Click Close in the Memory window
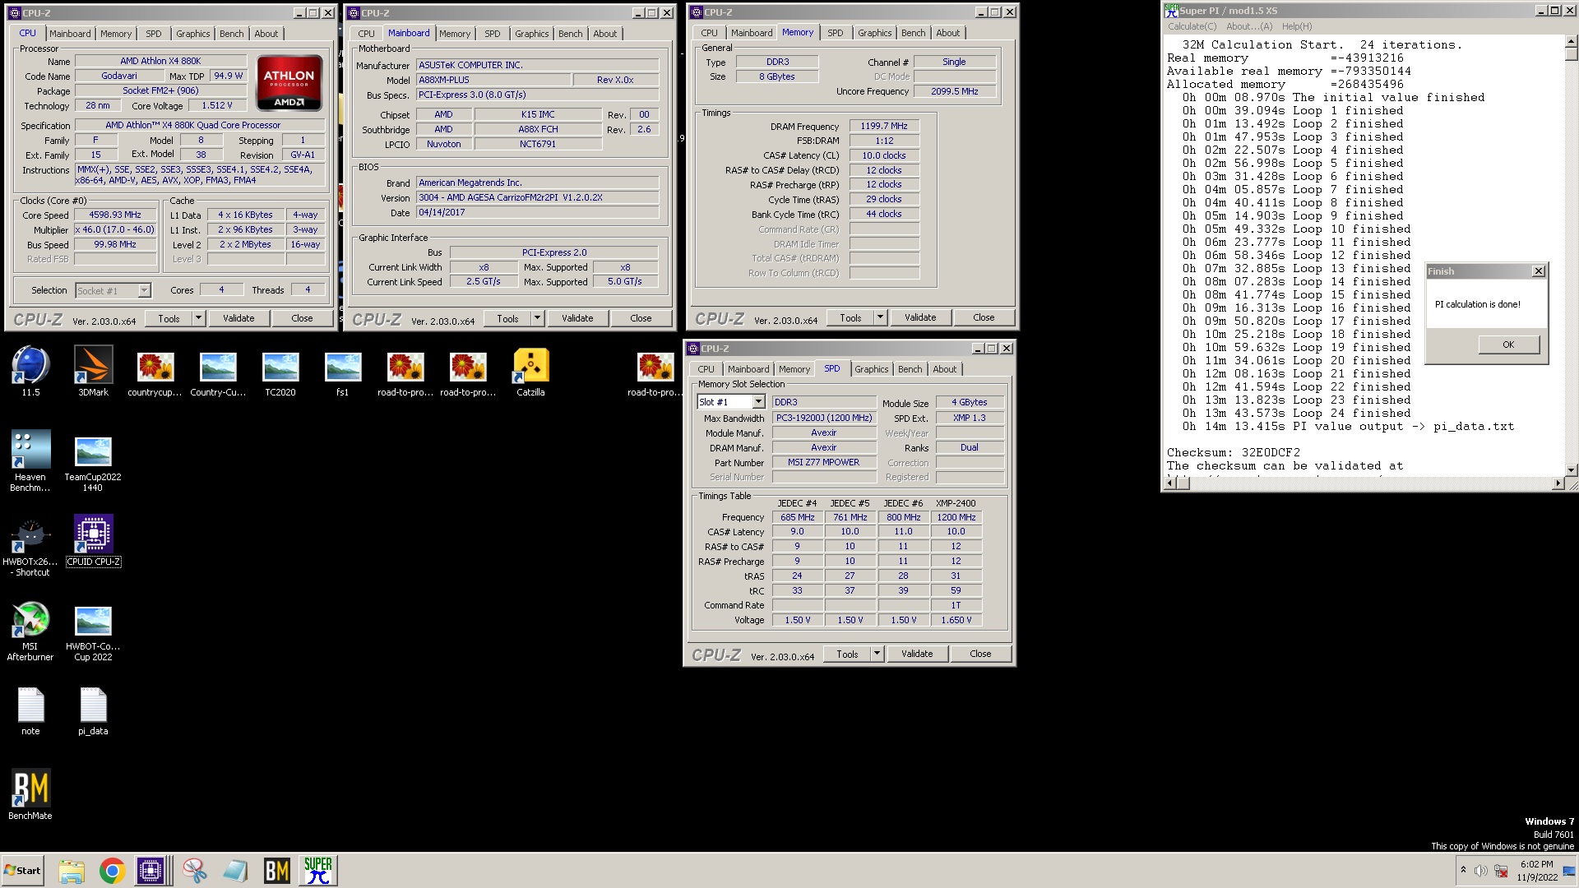Viewport: 1579px width, 888px height. pos(984,317)
